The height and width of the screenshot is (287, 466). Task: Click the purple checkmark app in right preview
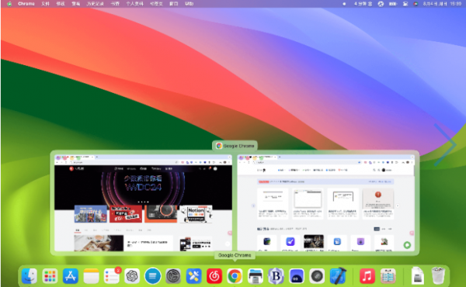pyautogui.click(x=290, y=241)
